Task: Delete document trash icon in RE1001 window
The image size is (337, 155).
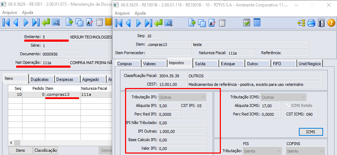Action: (99, 22)
